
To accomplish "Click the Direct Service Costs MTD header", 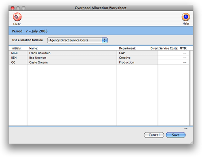I will [x=168, y=48].
